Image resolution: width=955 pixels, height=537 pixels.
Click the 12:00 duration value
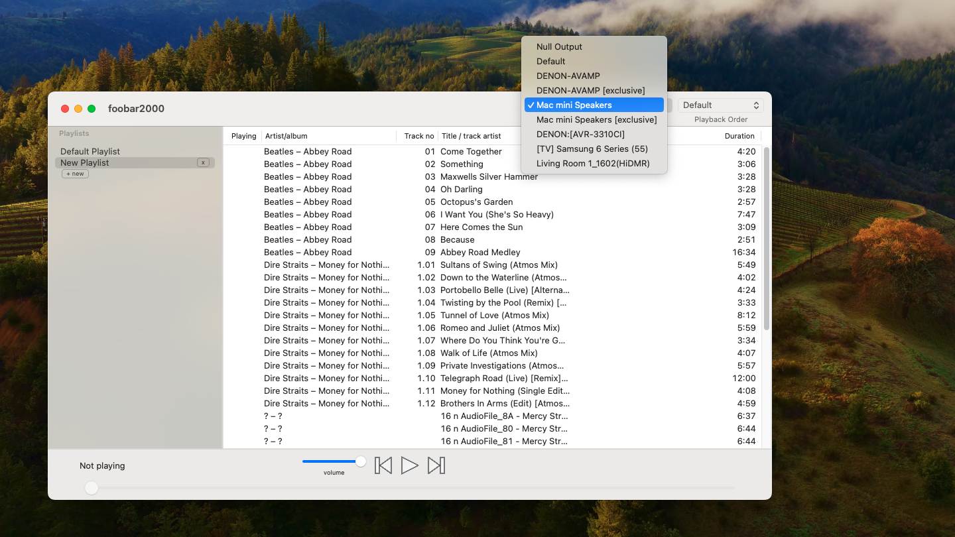(x=743, y=378)
